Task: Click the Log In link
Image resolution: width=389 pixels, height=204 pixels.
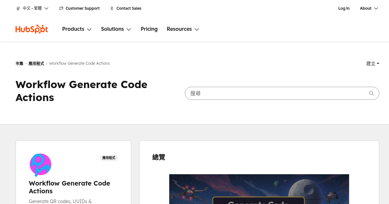Action: (x=344, y=8)
